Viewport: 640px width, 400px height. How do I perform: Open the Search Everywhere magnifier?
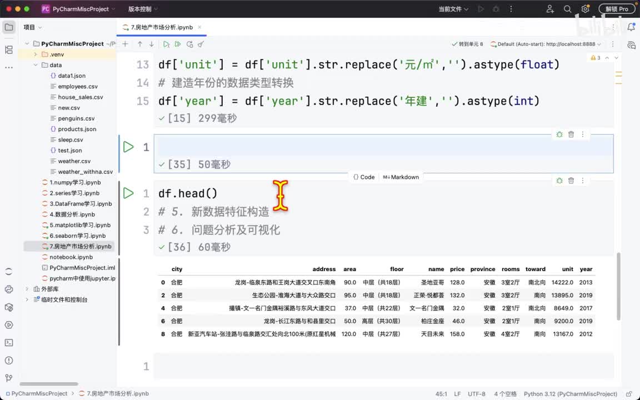(567, 9)
